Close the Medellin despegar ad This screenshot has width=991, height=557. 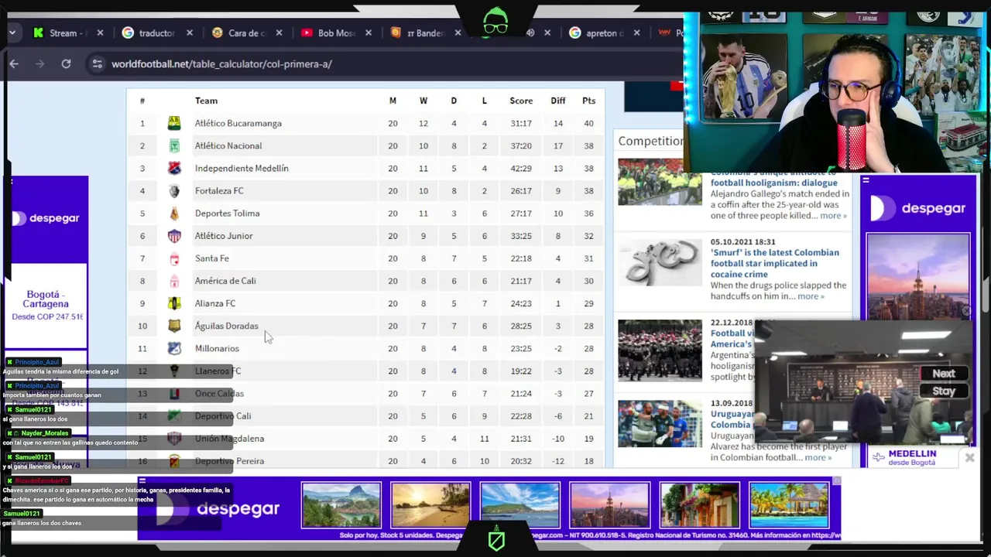(969, 458)
